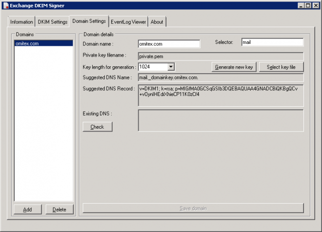Close the Exchange DKIM Signer window
This screenshot has height=232, width=322.
coord(316,5)
